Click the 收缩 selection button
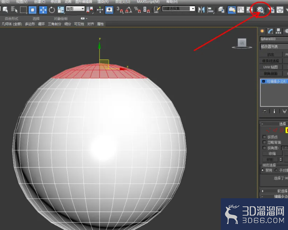288x230 pixels. click(272, 153)
